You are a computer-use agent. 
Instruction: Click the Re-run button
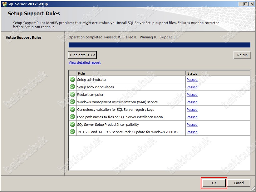[x=242, y=55]
